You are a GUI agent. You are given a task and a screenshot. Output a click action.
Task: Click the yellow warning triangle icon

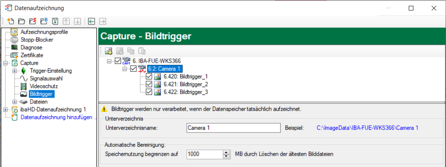pyautogui.click(x=104, y=108)
